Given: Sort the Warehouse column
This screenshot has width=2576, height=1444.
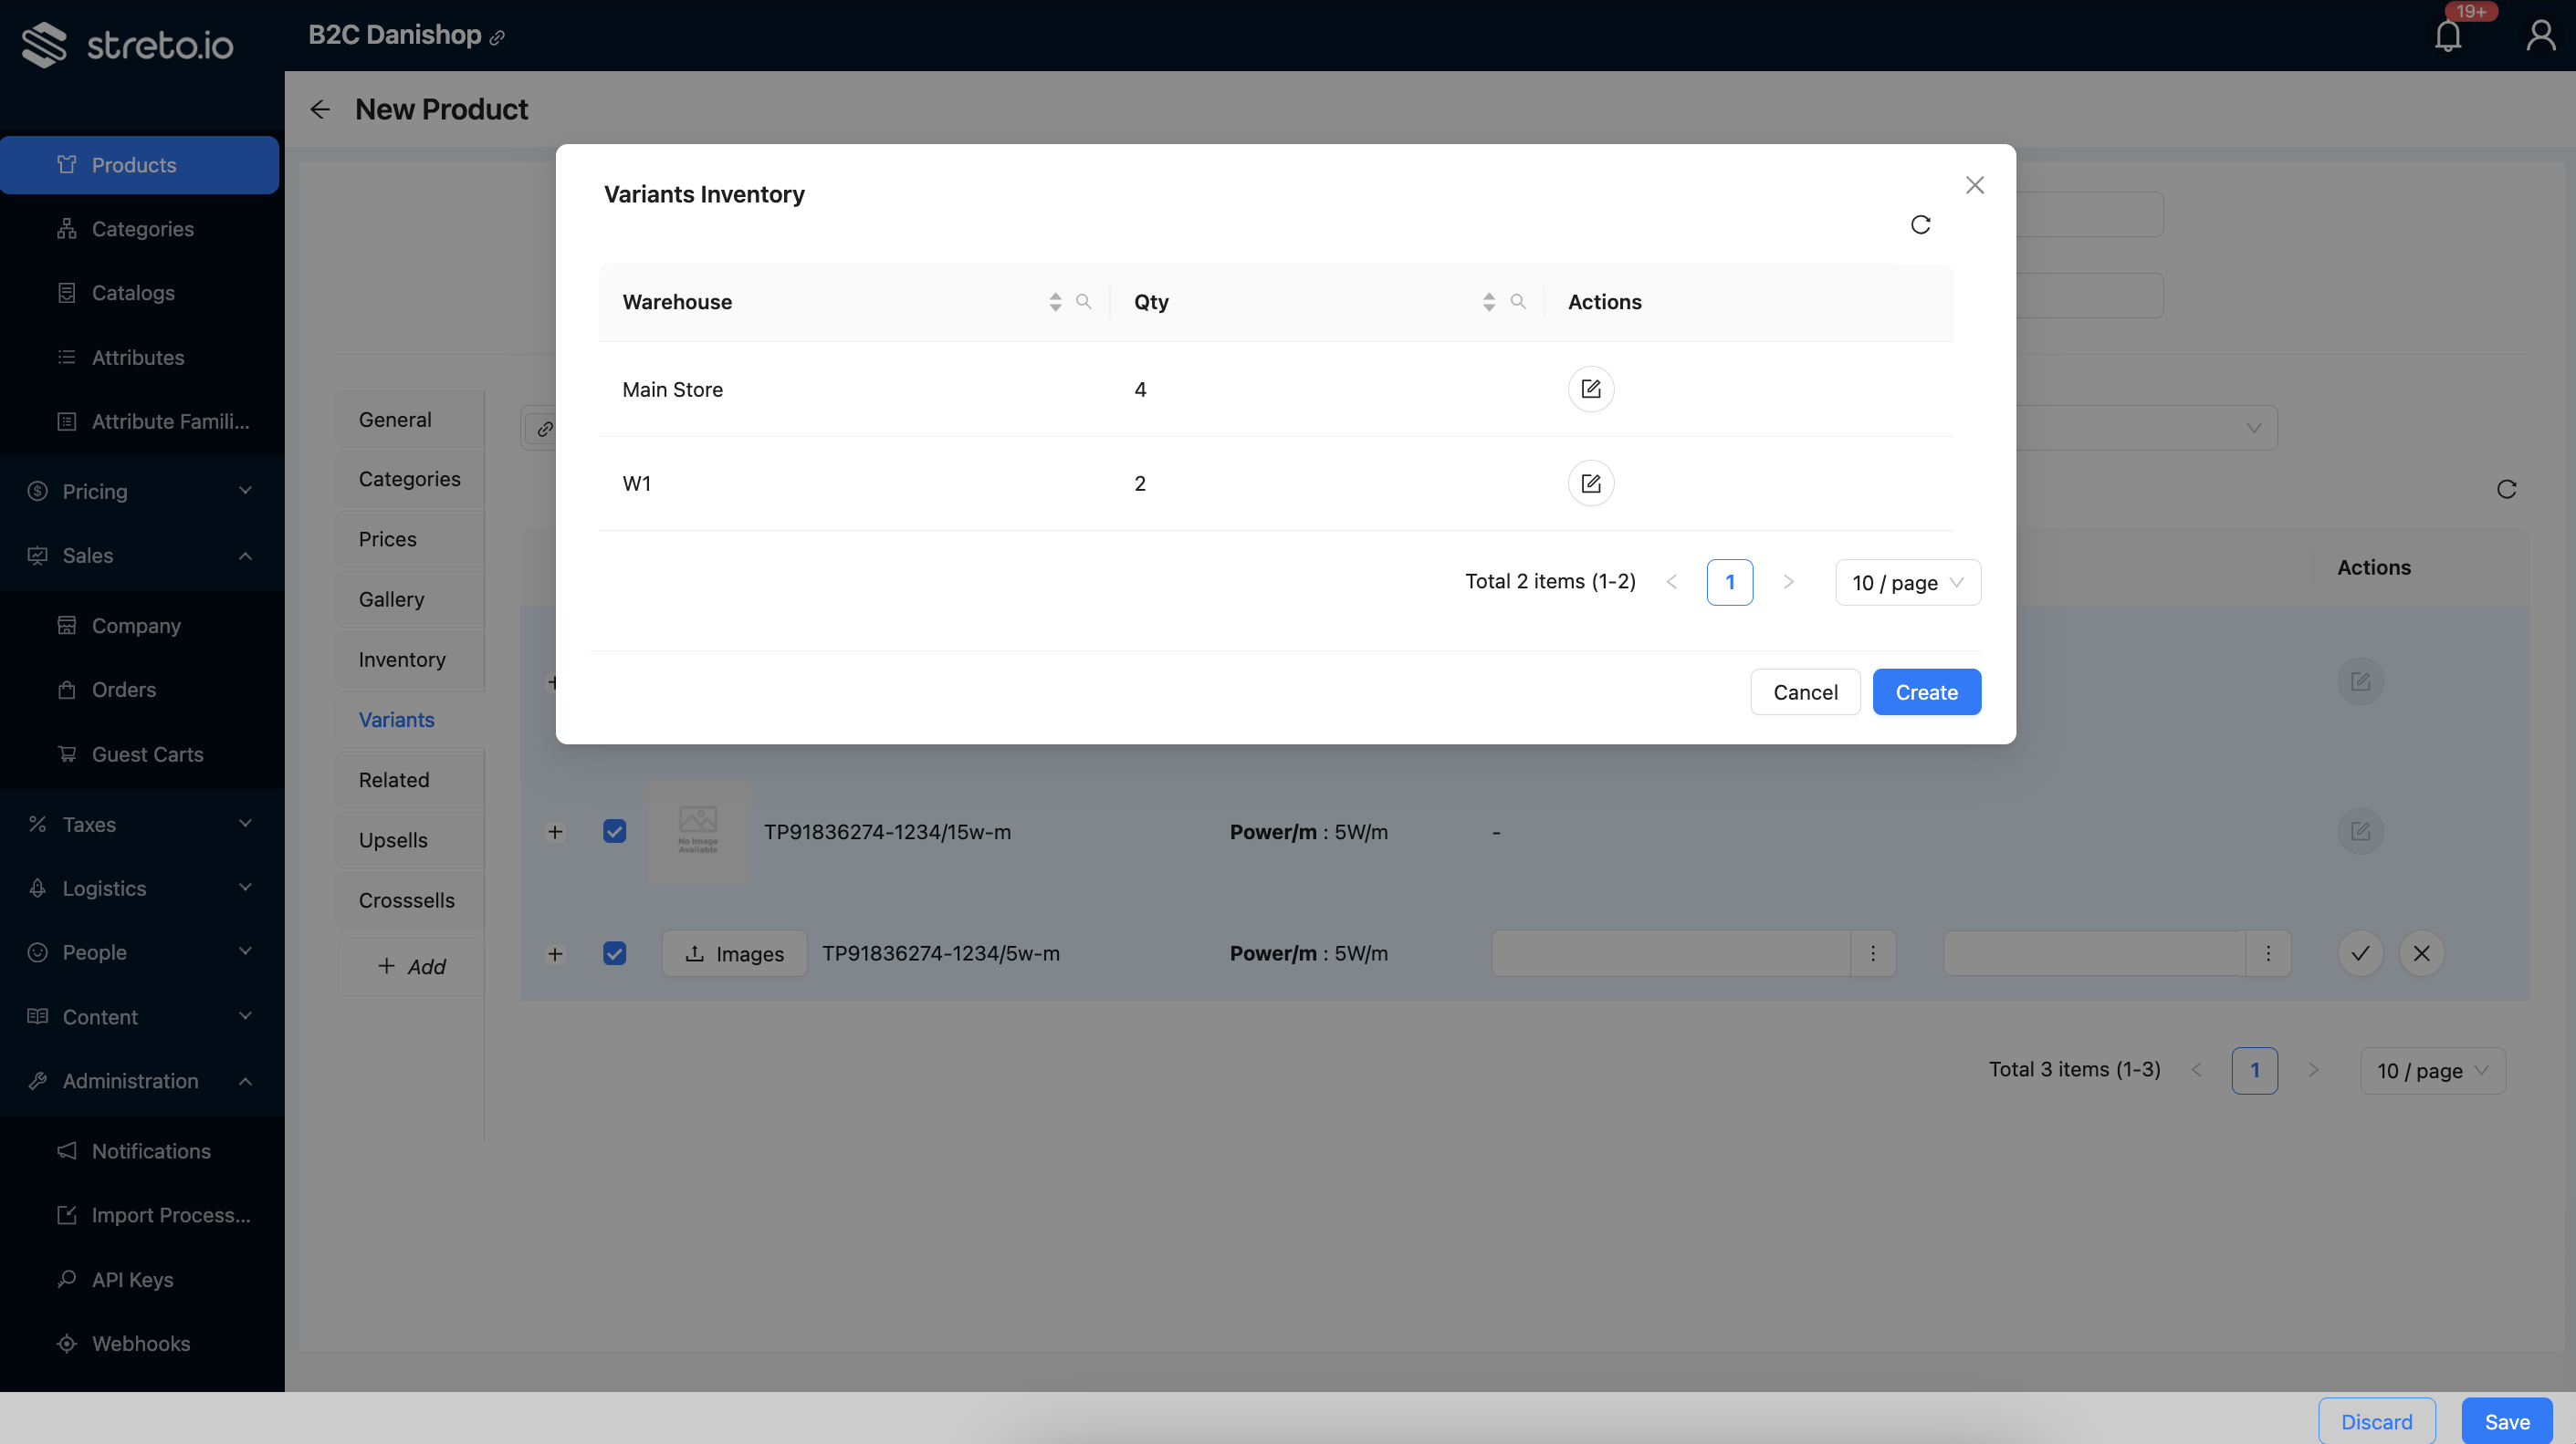Looking at the screenshot, I should pyautogui.click(x=1055, y=302).
